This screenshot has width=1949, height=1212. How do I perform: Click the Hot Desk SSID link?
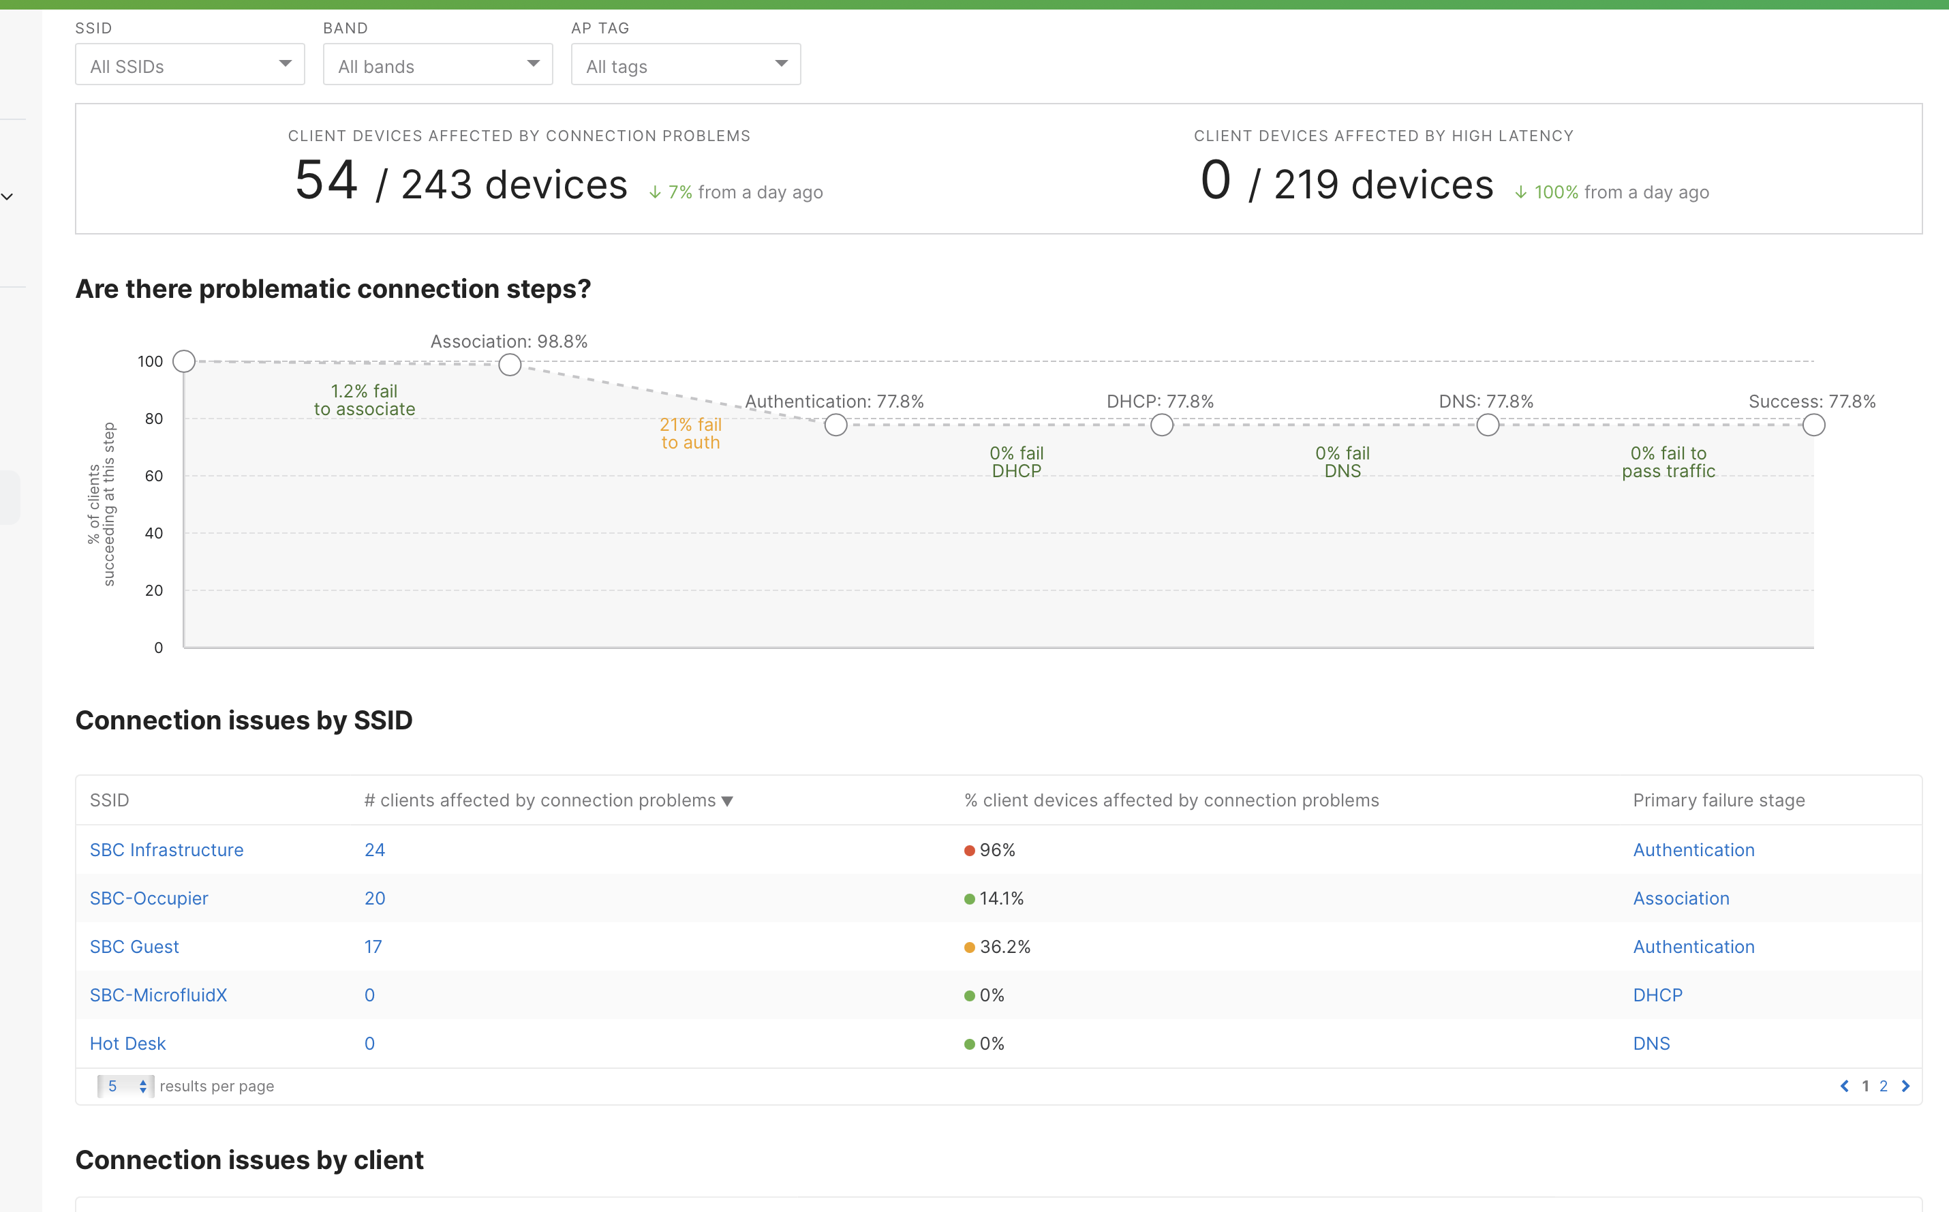click(127, 1044)
